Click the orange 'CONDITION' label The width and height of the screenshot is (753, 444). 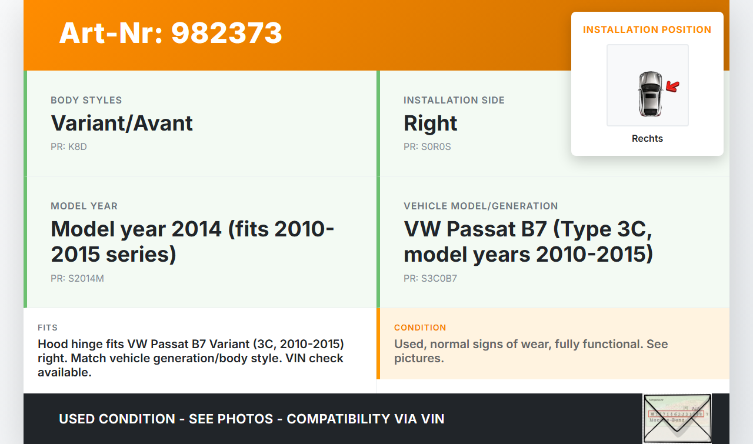pos(420,328)
